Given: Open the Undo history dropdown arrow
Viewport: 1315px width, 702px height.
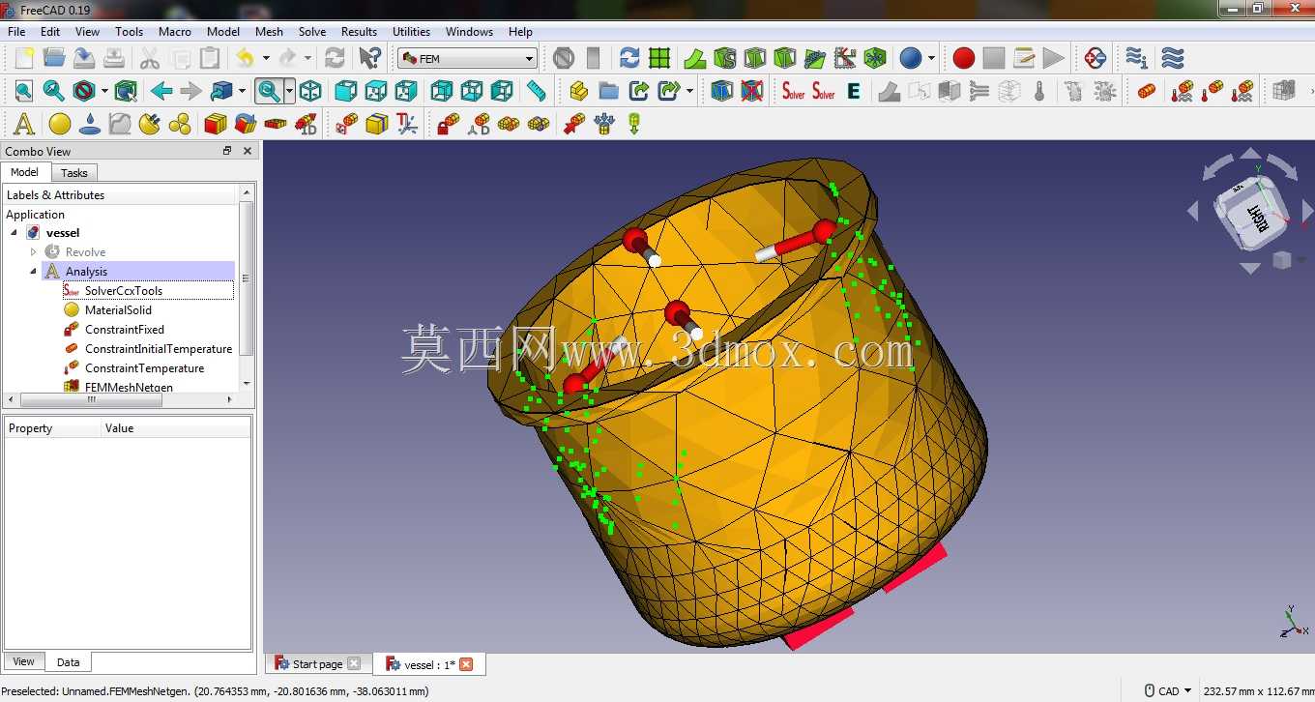Looking at the screenshot, I should pyautogui.click(x=266, y=58).
